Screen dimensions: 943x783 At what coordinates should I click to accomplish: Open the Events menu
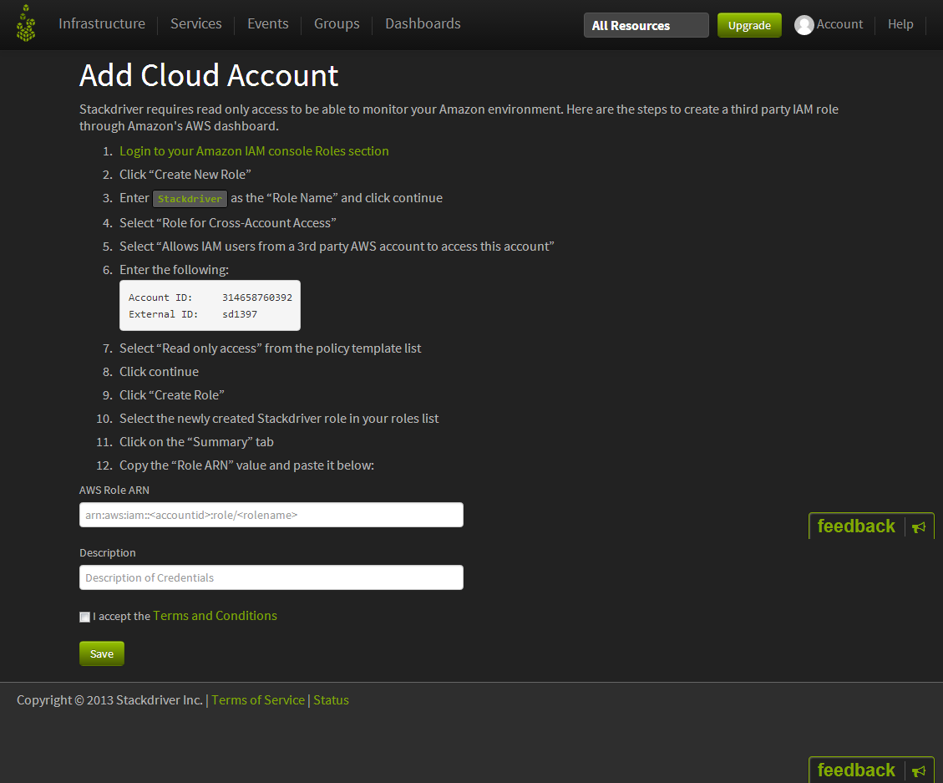tap(267, 23)
